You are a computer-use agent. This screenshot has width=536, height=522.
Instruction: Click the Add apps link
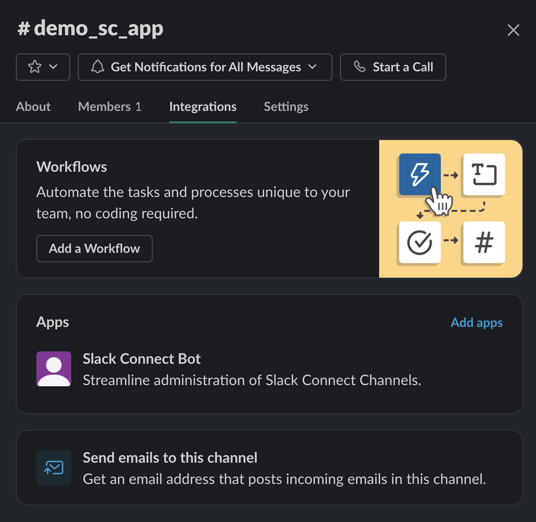[476, 323]
